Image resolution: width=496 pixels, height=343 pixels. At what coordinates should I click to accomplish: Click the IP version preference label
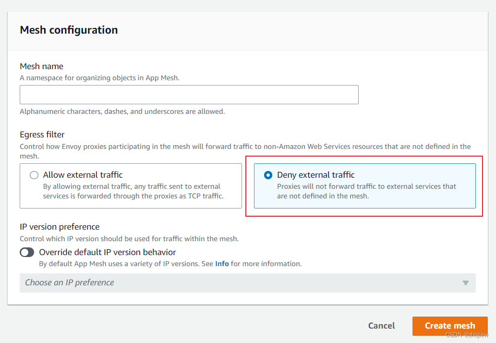tap(60, 227)
